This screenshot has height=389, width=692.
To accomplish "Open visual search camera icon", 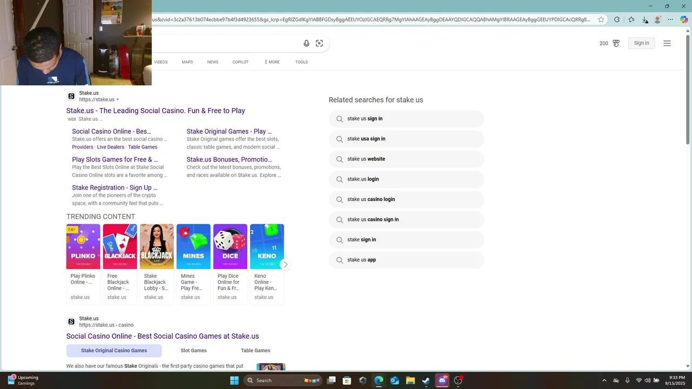I will [320, 43].
